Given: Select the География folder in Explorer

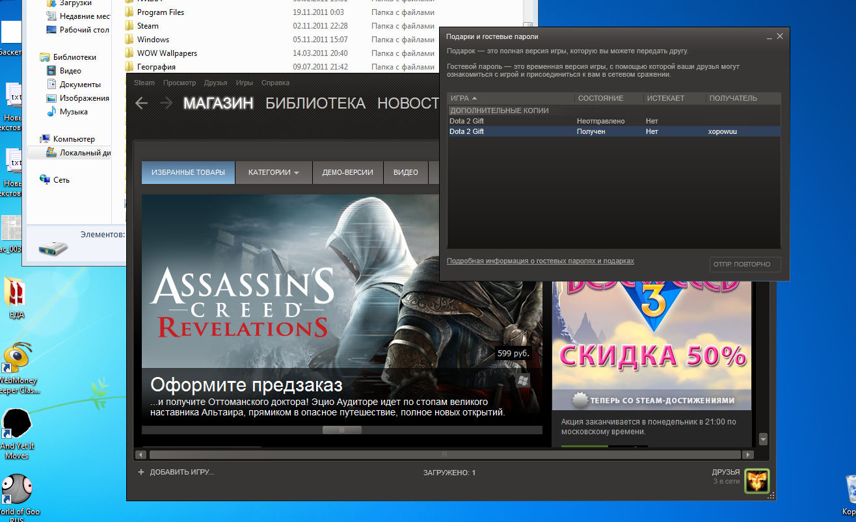Looking at the screenshot, I should coord(156,67).
